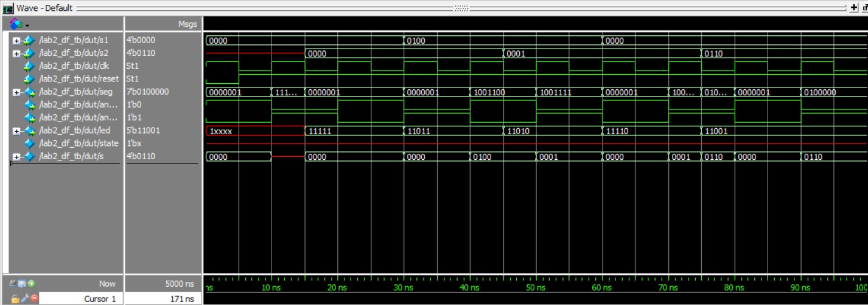Image resolution: width=868 pixels, height=305 pixels.
Task: Click the Now label
Action: coord(107,283)
